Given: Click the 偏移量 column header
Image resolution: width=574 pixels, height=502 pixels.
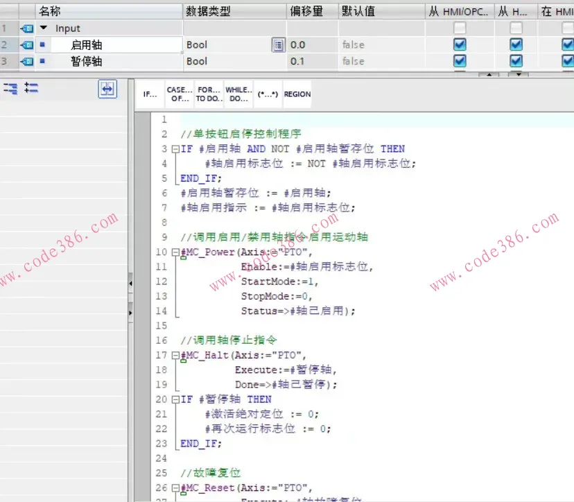Looking at the screenshot, I should 312,11.
